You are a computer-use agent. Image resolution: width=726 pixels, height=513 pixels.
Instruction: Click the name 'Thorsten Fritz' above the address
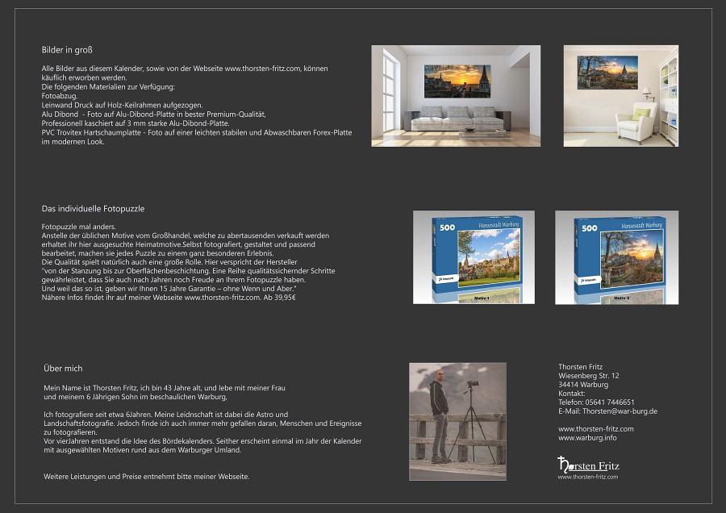(x=580, y=367)
